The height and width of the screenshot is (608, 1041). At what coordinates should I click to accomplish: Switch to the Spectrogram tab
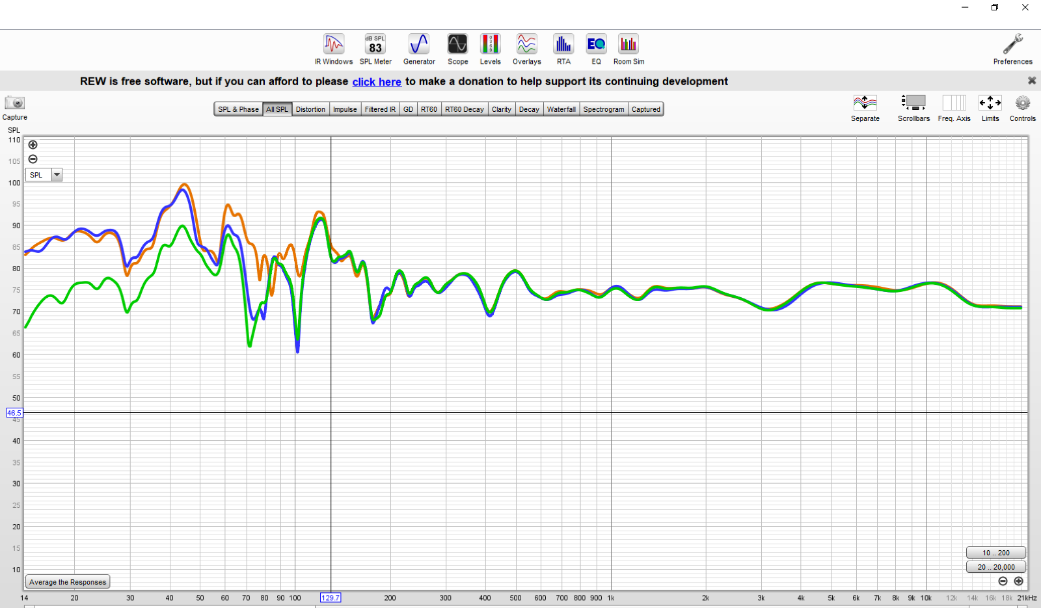point(603,109)
